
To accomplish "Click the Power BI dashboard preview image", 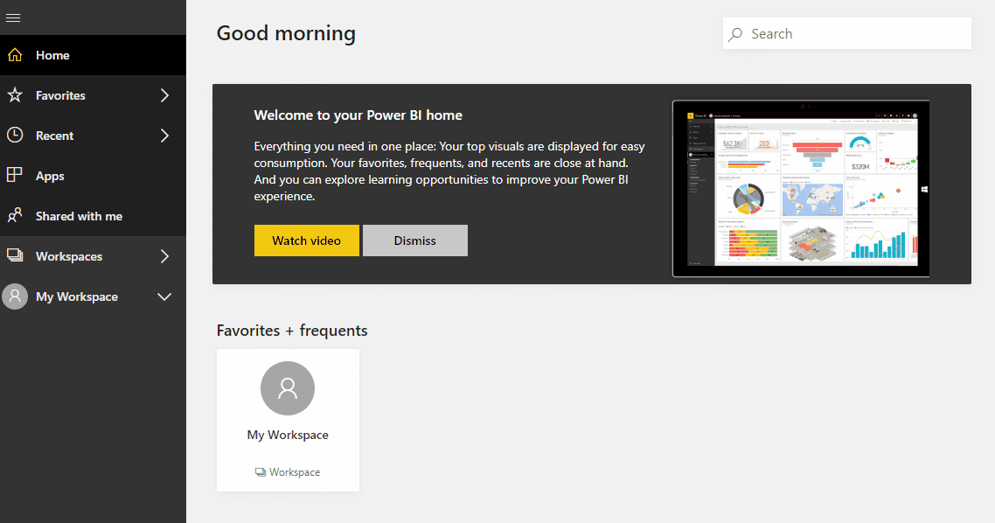I will point(801,189).
